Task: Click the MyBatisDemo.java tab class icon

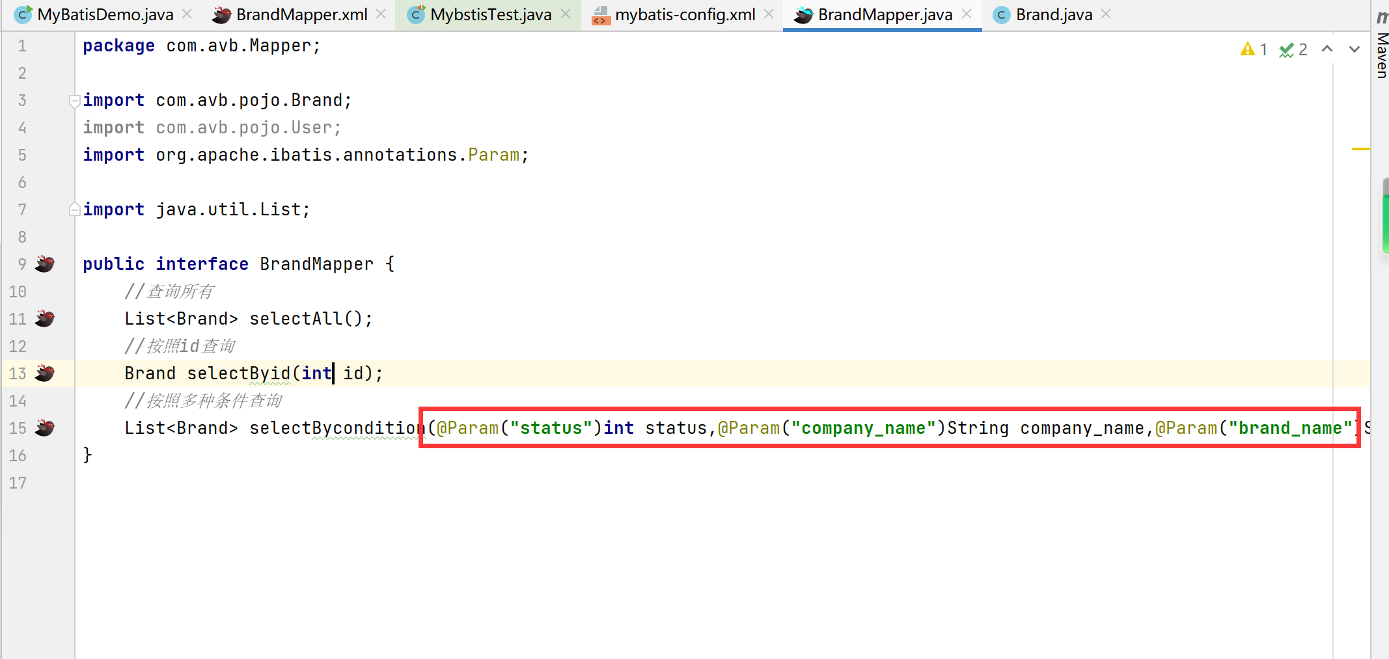Action: coord(23,14)
